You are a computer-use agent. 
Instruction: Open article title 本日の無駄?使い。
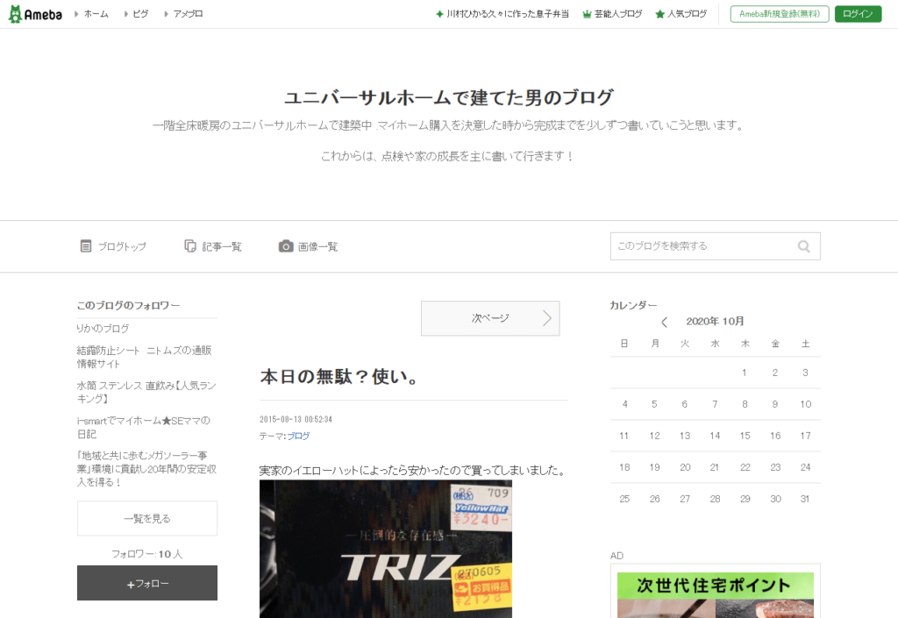click(x=339, y=377)
